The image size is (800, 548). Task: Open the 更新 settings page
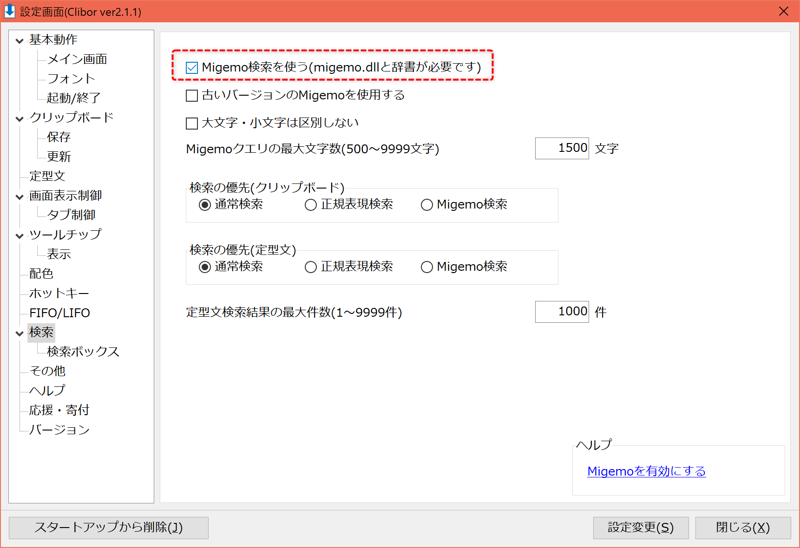point(59,157)
